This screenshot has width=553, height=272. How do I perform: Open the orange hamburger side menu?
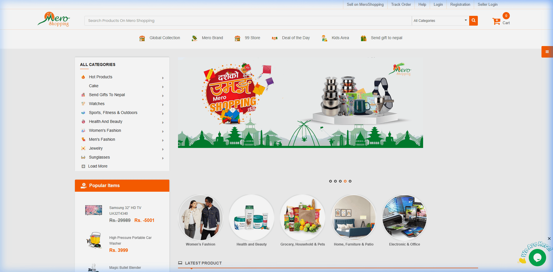547,52
